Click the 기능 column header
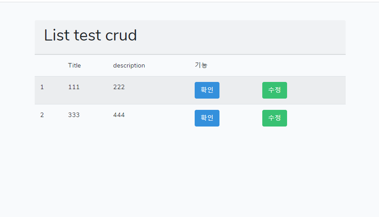This screenshot has height=217, width=379. tap(201, 65)
